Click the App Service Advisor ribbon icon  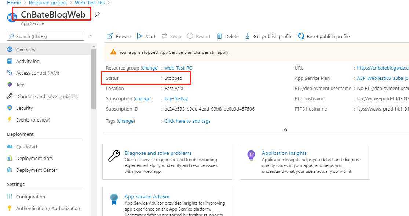pyautogui.click(x=114, y=200)
